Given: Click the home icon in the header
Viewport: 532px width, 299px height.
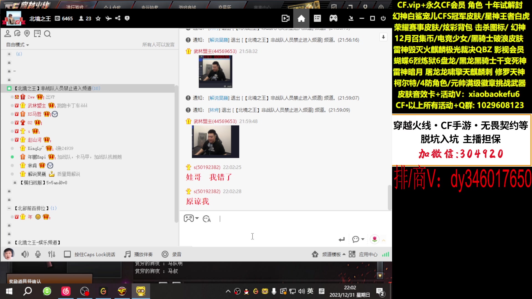Looking at the screenshot, I should tap(301, 19).
